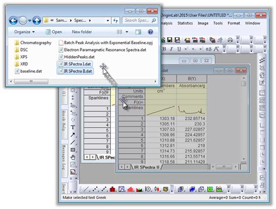Select the Arrow tool in Origin
276x209 pixels.
click(73, 135)
